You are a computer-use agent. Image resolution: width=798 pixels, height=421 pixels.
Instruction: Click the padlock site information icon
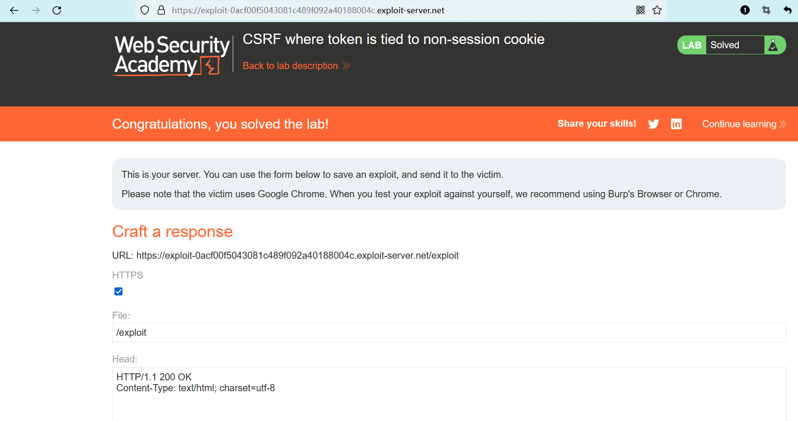pos(161,10)
